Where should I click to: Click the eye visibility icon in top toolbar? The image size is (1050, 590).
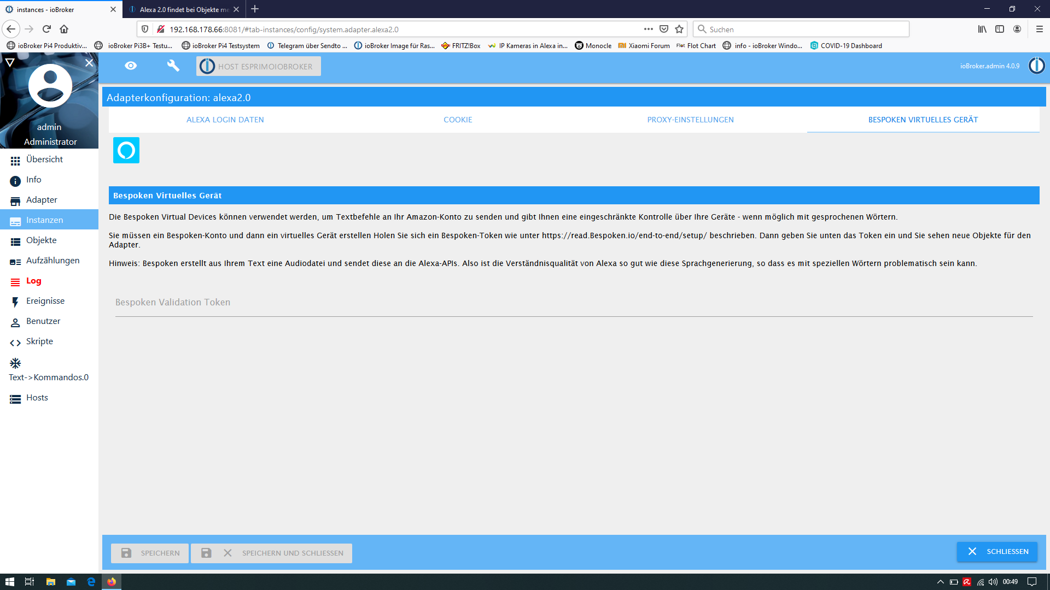pyautogui.click(x=131, y=66)
